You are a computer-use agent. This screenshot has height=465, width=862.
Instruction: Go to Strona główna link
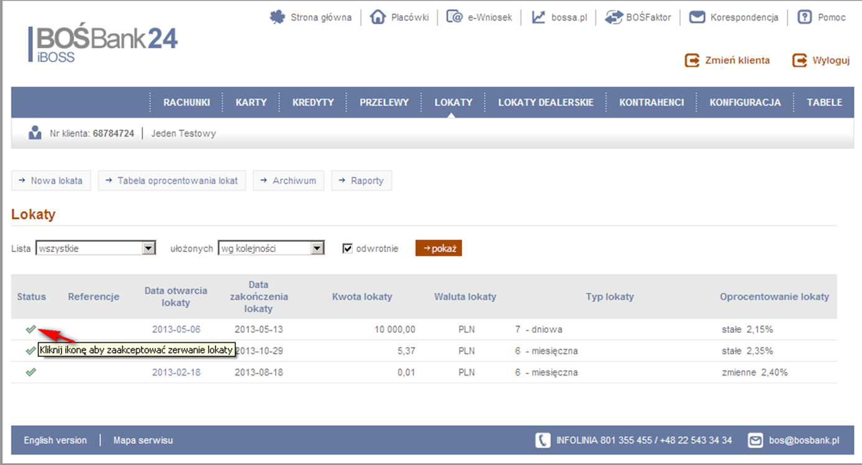[321, 17]
